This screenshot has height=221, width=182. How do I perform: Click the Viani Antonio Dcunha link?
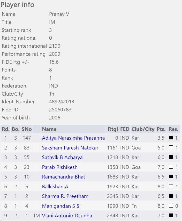[x=67, y=216]
